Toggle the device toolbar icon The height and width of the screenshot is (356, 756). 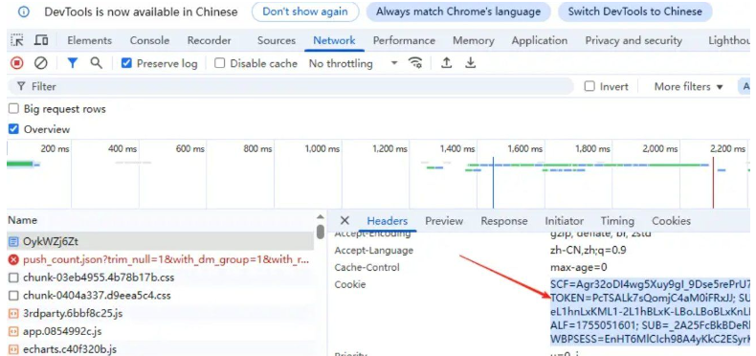(41, 40)
